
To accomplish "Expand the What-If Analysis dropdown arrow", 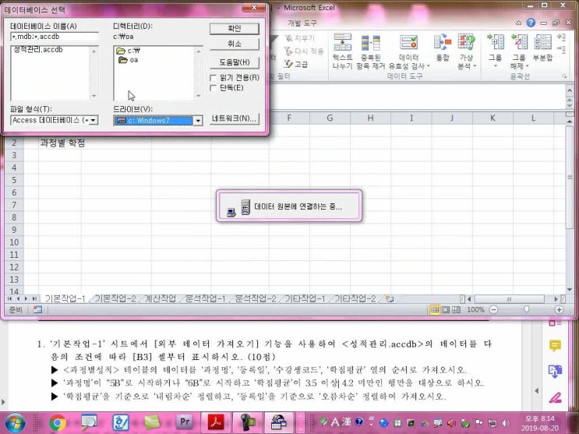I will pos(475,66).
